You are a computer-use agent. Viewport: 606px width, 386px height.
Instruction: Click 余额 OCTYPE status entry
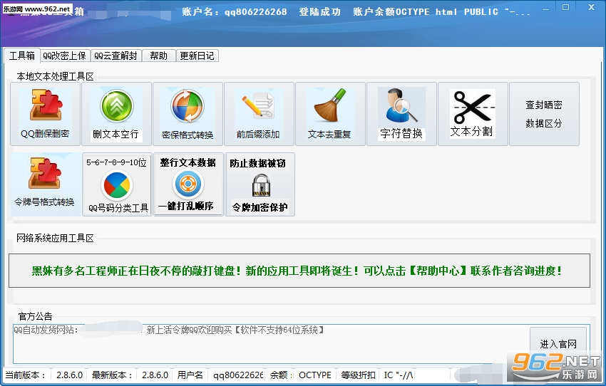coord(300,375)
